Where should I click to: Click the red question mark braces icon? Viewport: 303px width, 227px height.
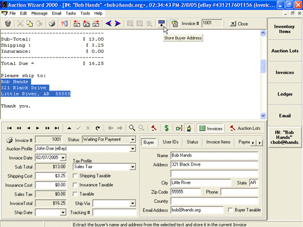(64, 24)
